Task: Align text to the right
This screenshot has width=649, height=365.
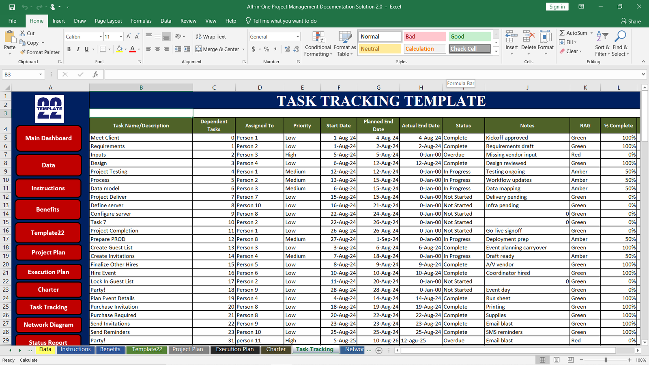Action: 166,49
